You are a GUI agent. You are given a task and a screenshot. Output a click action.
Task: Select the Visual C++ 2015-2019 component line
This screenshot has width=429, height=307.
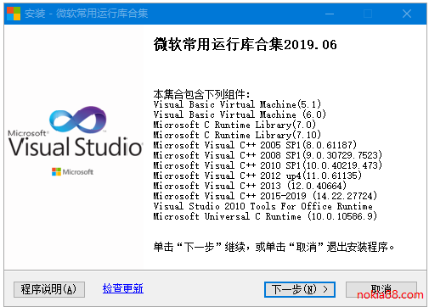tap(265, 196)
